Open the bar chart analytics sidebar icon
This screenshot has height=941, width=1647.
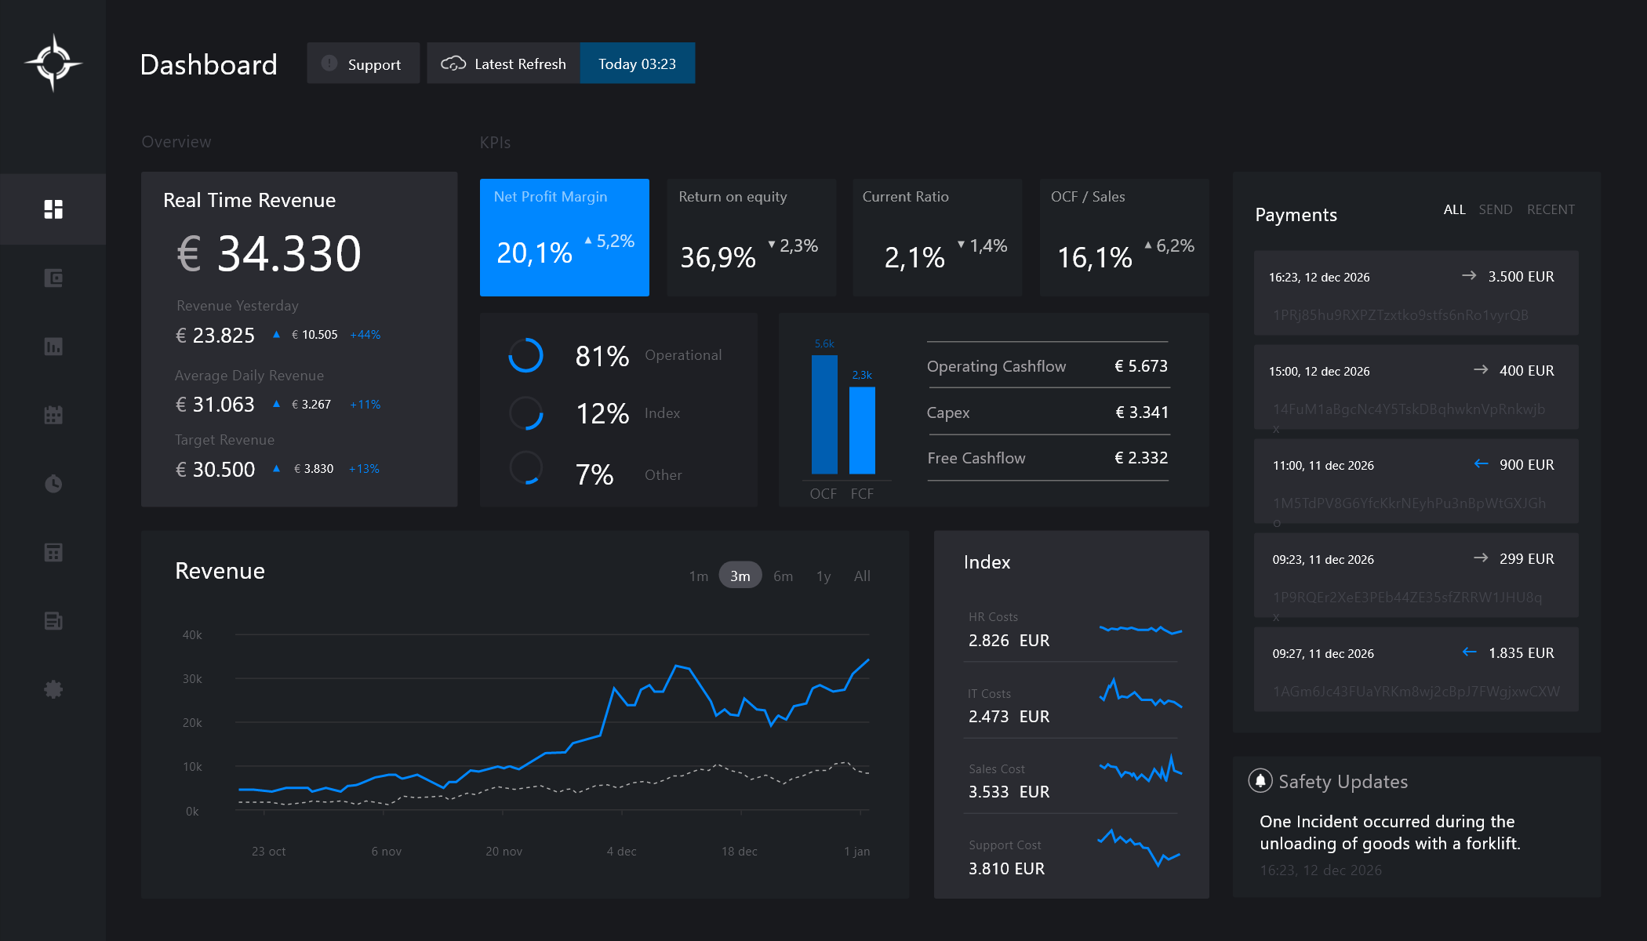click(53, 346)
